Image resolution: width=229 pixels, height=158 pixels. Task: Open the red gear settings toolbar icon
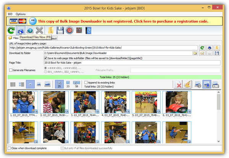69,30
